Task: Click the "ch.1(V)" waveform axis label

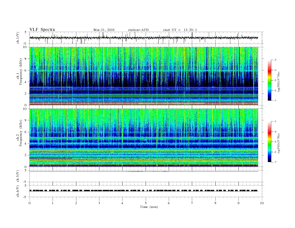Action: (18, 38)
